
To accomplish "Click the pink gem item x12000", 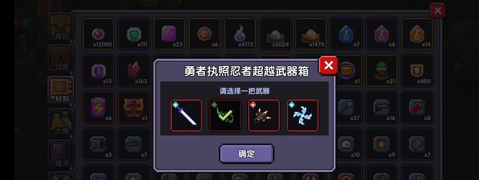I will [98, 34].
